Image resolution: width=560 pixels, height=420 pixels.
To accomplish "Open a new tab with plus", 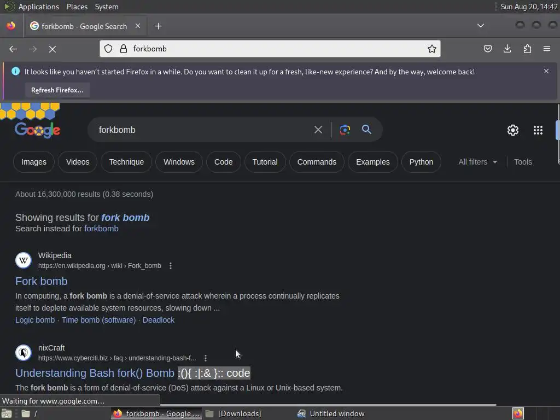I will (158, 26).
